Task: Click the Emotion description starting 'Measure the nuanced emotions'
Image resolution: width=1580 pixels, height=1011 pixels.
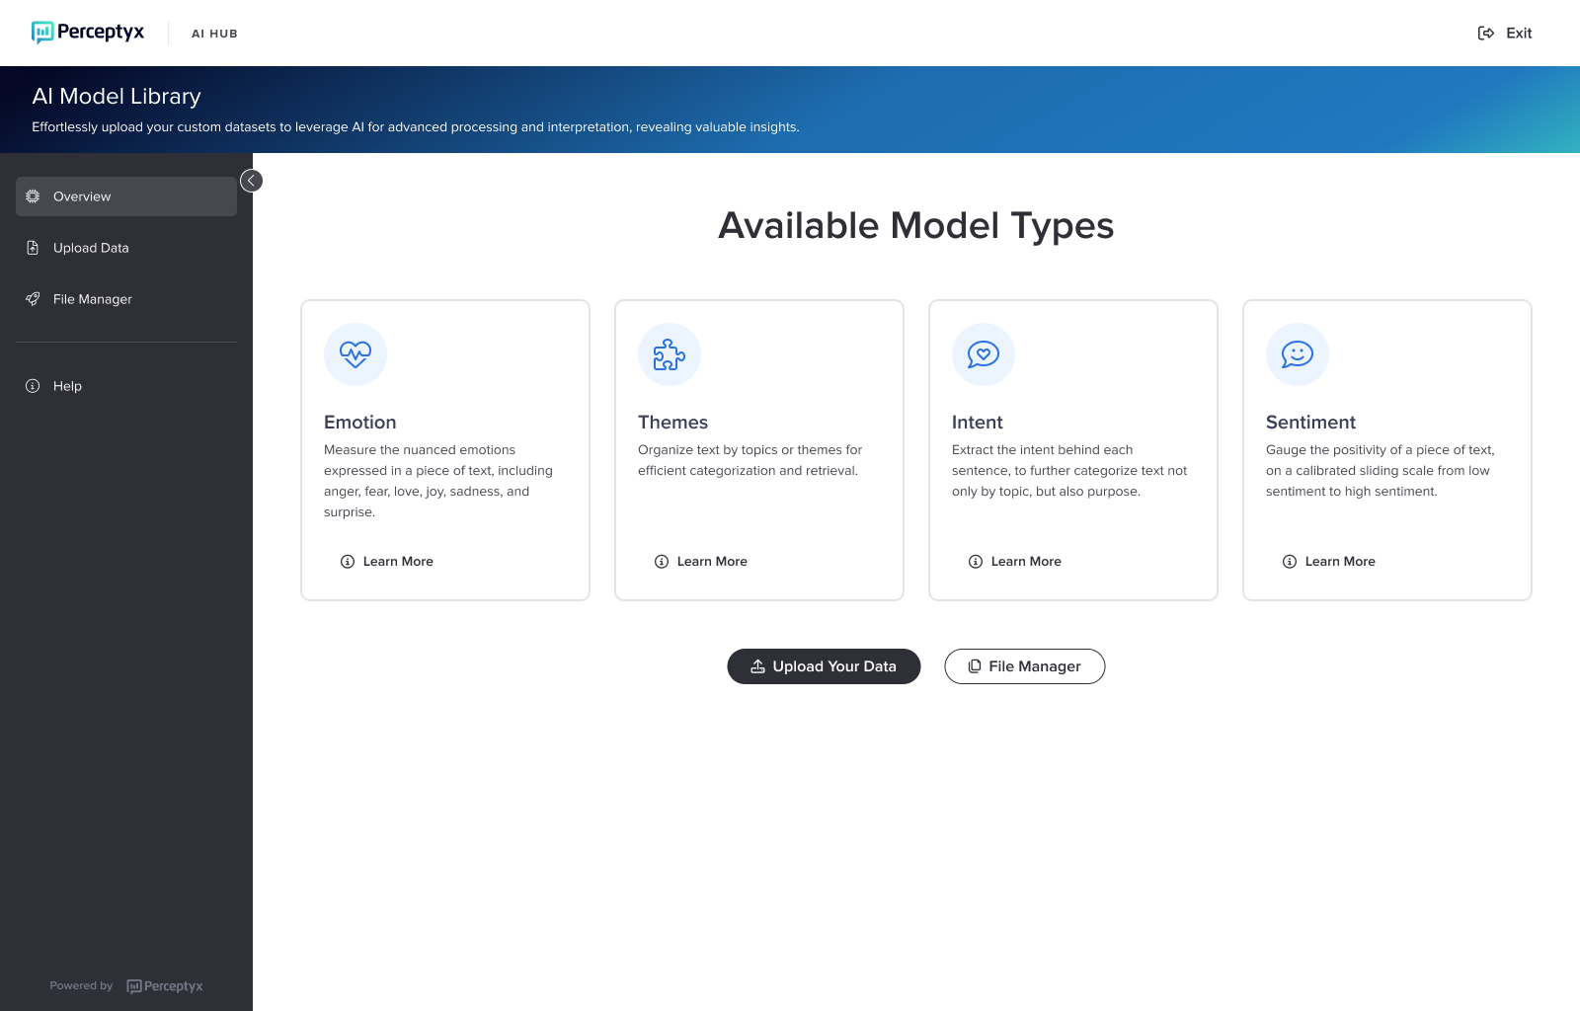Action: pos(438,481)
